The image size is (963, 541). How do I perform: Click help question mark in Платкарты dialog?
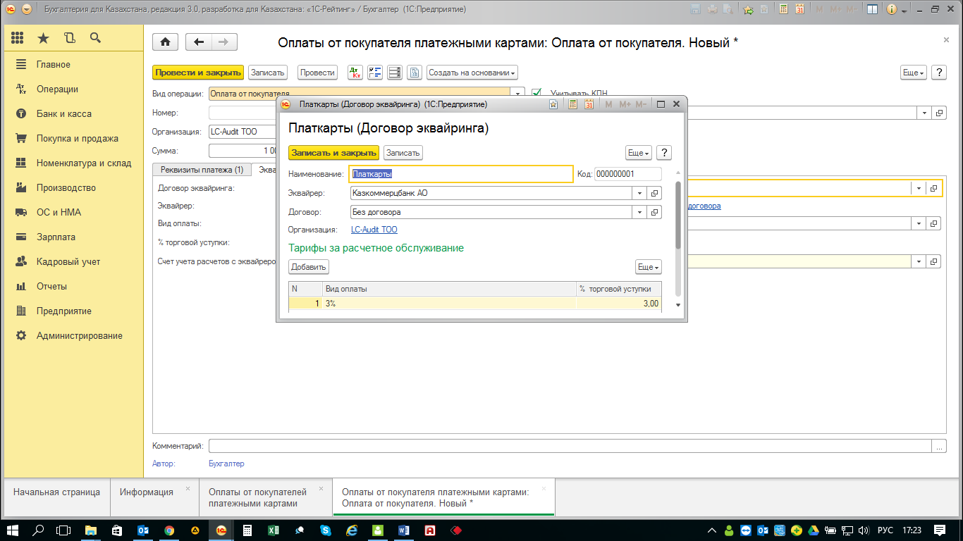[663, 153]
